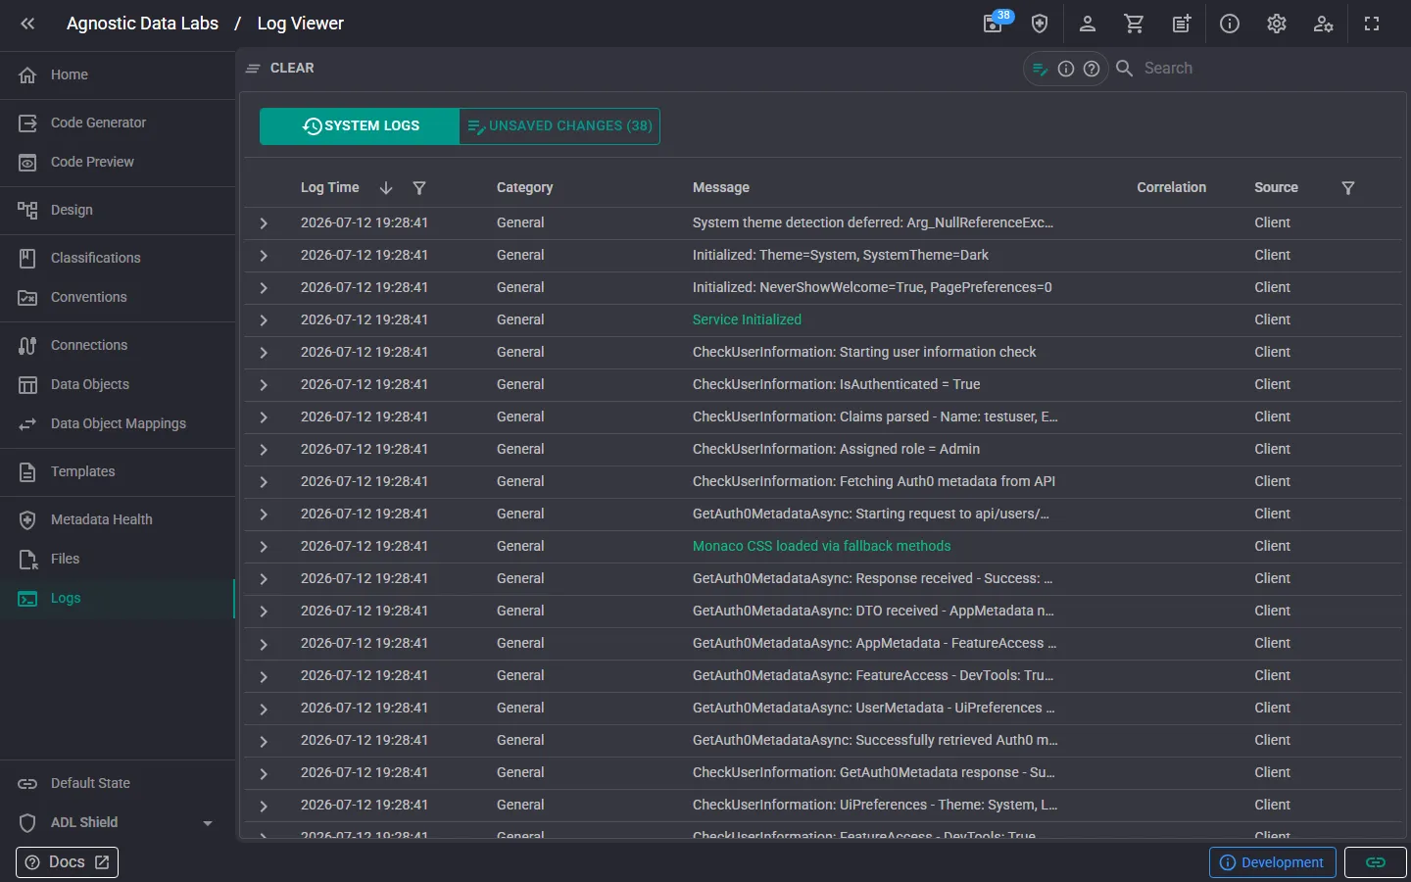The height and width of the screenshot is (882, 1411).
Task: Click 'UiPreferences - Theme: System' message
Action: tap(875, 805)
